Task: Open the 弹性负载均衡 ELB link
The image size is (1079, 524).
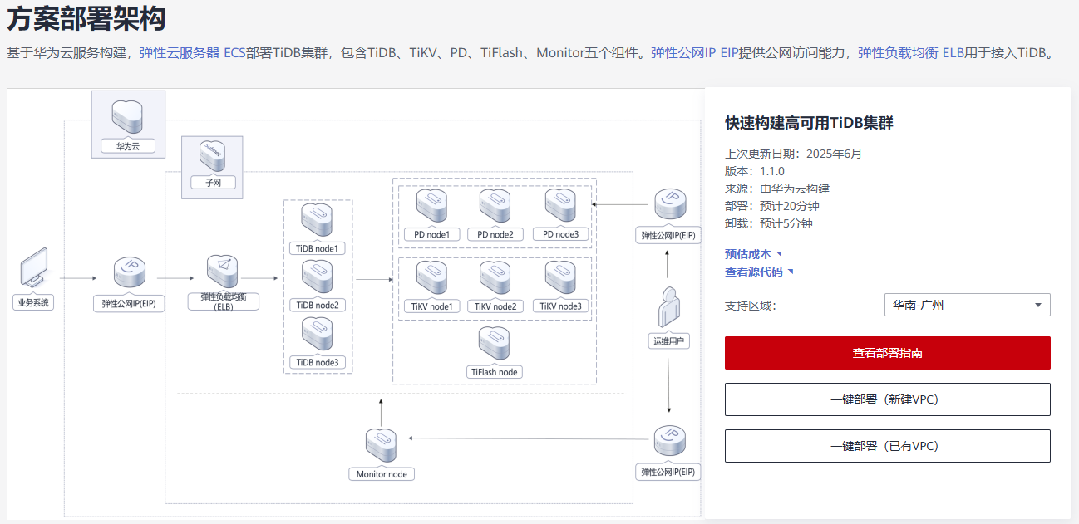Action: (x=911, y=53)
